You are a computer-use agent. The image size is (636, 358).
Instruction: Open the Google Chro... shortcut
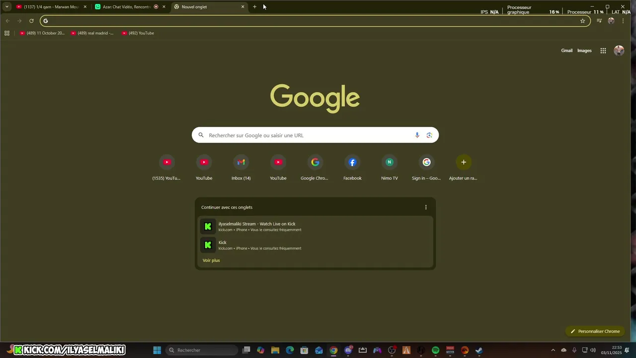(x=315, y=168)
